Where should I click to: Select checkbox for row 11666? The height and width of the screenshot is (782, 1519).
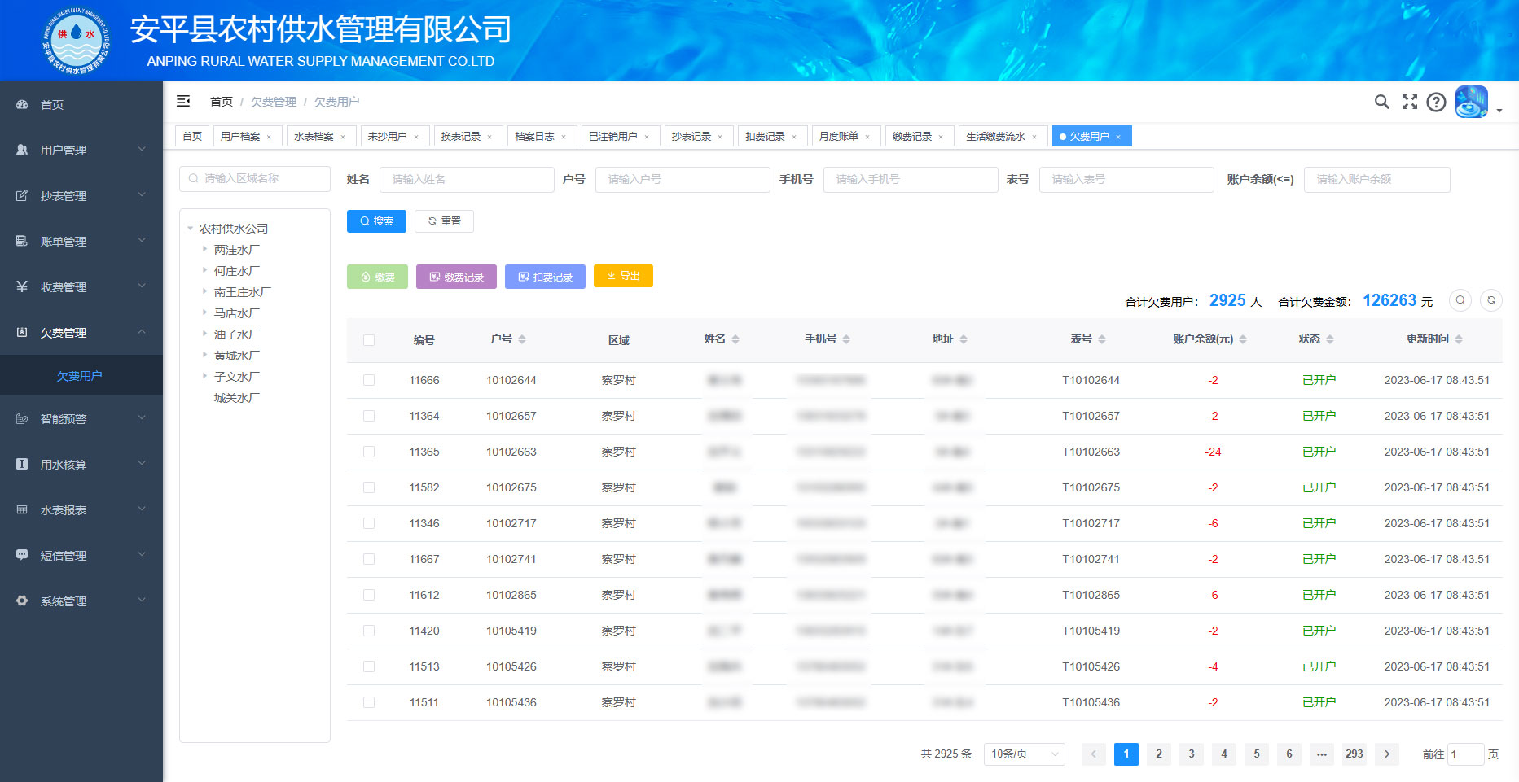pos(369,380)
